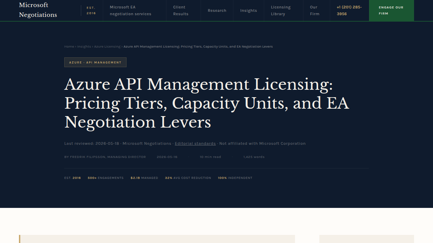Open the Insights breadcrumb link
This screenshot has height=243, width=433.
tap(84, 47)
